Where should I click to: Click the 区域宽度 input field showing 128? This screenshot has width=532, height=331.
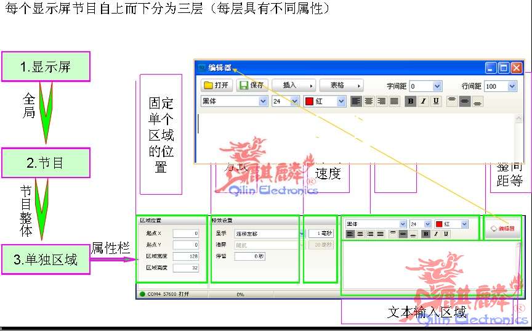[186, 256]
